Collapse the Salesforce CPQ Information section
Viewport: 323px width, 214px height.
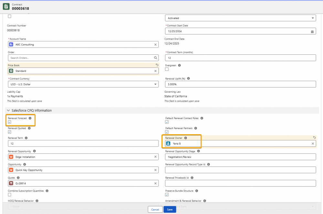tap(8, 110)
